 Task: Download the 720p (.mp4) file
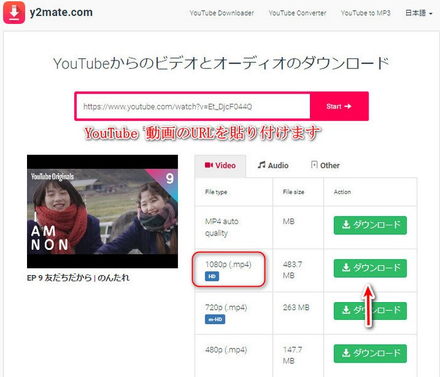370,311
